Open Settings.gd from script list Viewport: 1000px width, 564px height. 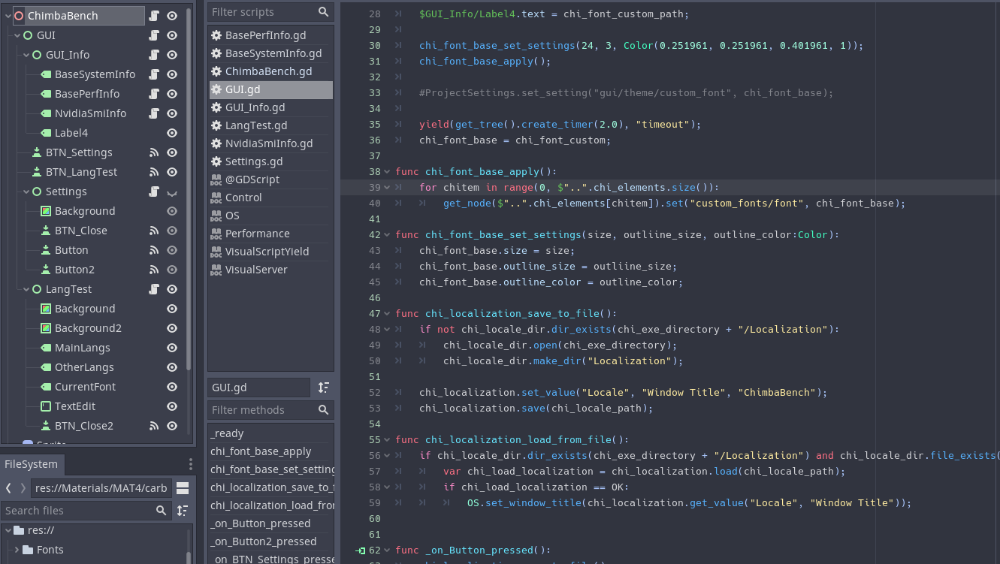click(x=270, y=161)
